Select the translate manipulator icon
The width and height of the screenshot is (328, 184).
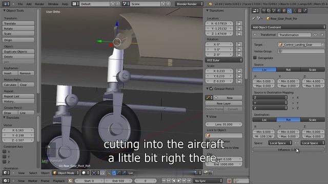coord(114,173)
